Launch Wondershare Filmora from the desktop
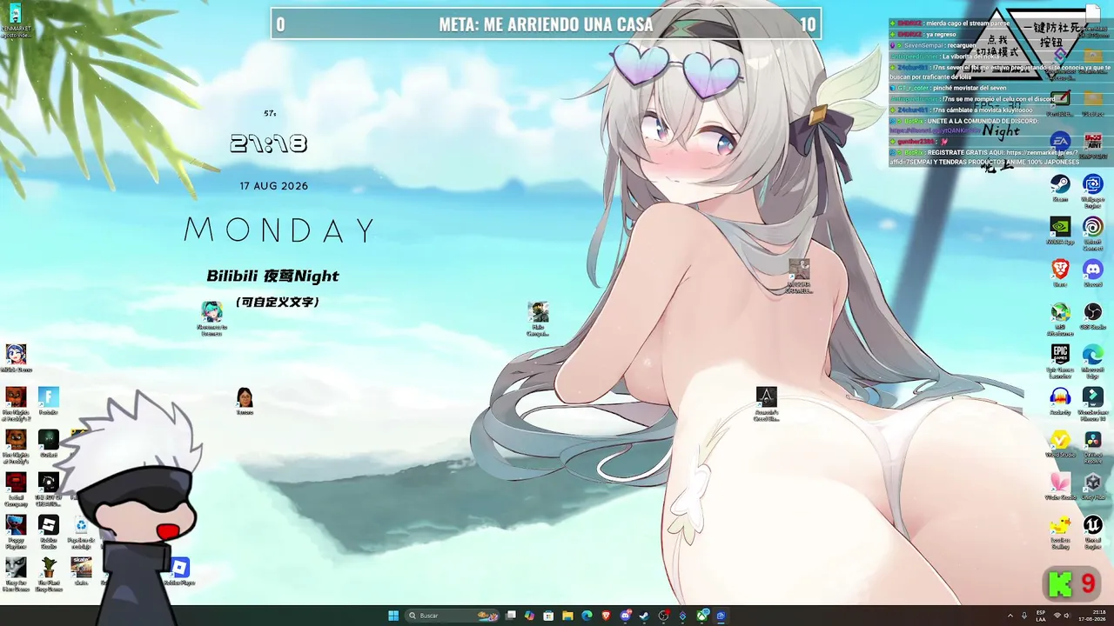Viewport: 1114px width, 626px height. [1092, 403]
